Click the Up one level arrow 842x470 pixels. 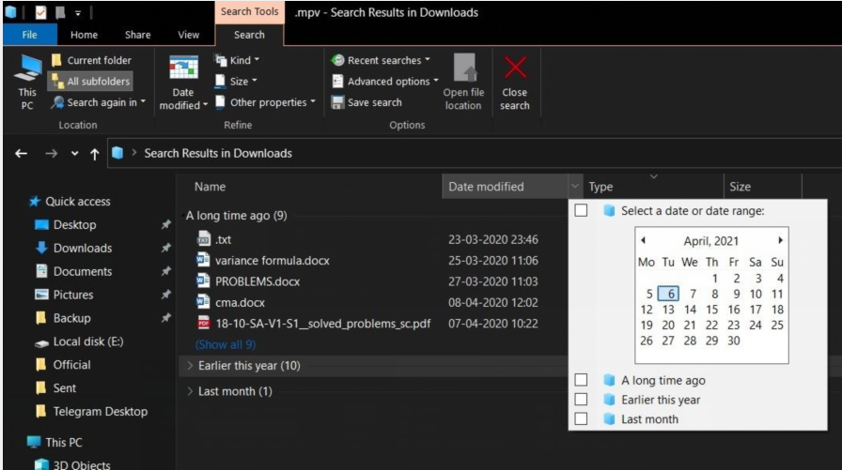95,155
